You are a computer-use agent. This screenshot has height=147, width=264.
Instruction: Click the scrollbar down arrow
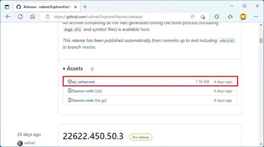point(261,144)
